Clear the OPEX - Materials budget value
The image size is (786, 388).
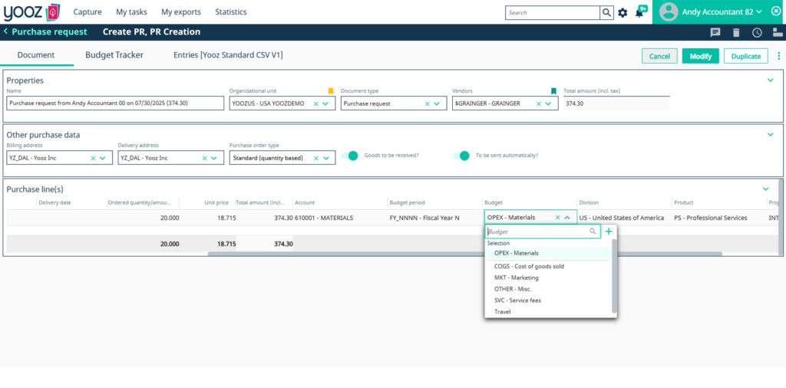pyautogui.click(x=557, y=217)
